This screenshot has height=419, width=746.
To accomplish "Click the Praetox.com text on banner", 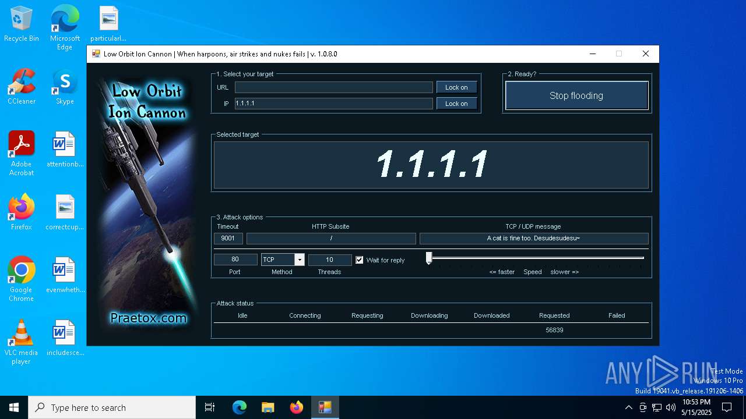I will (x=149, y=318).
